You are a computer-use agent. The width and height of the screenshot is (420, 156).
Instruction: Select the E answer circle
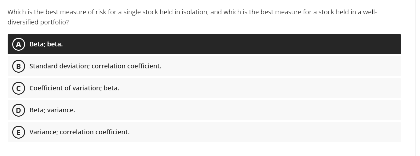coord(19,132)
